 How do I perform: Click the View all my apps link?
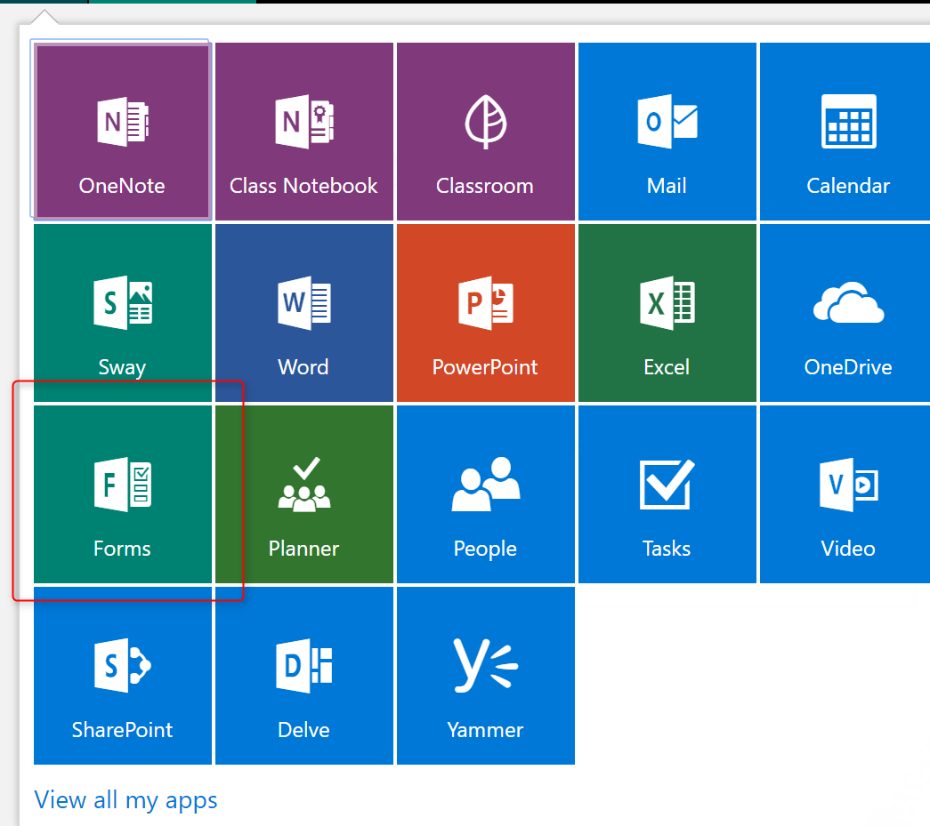[125, 800]
